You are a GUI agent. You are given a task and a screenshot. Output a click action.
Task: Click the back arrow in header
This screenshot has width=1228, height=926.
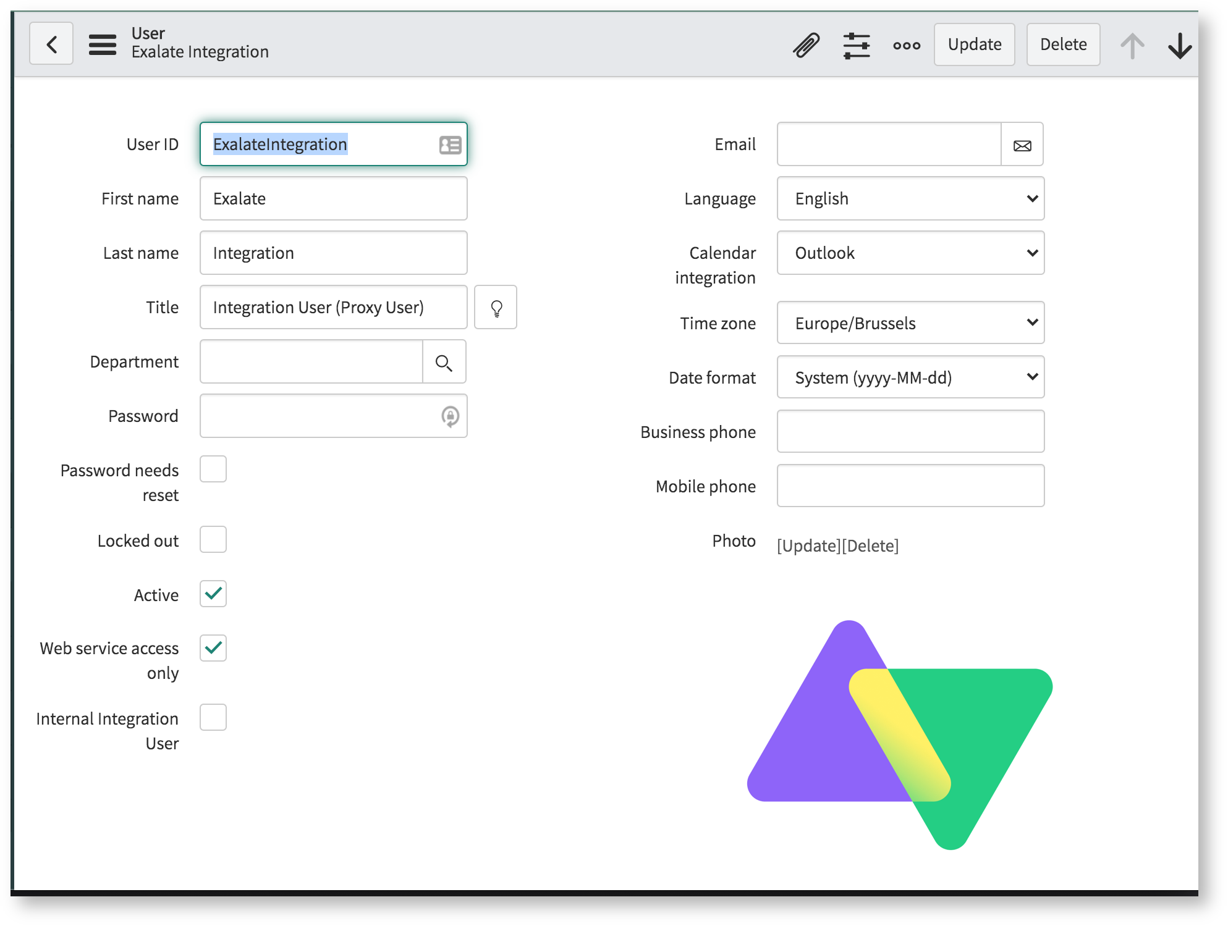51,44
